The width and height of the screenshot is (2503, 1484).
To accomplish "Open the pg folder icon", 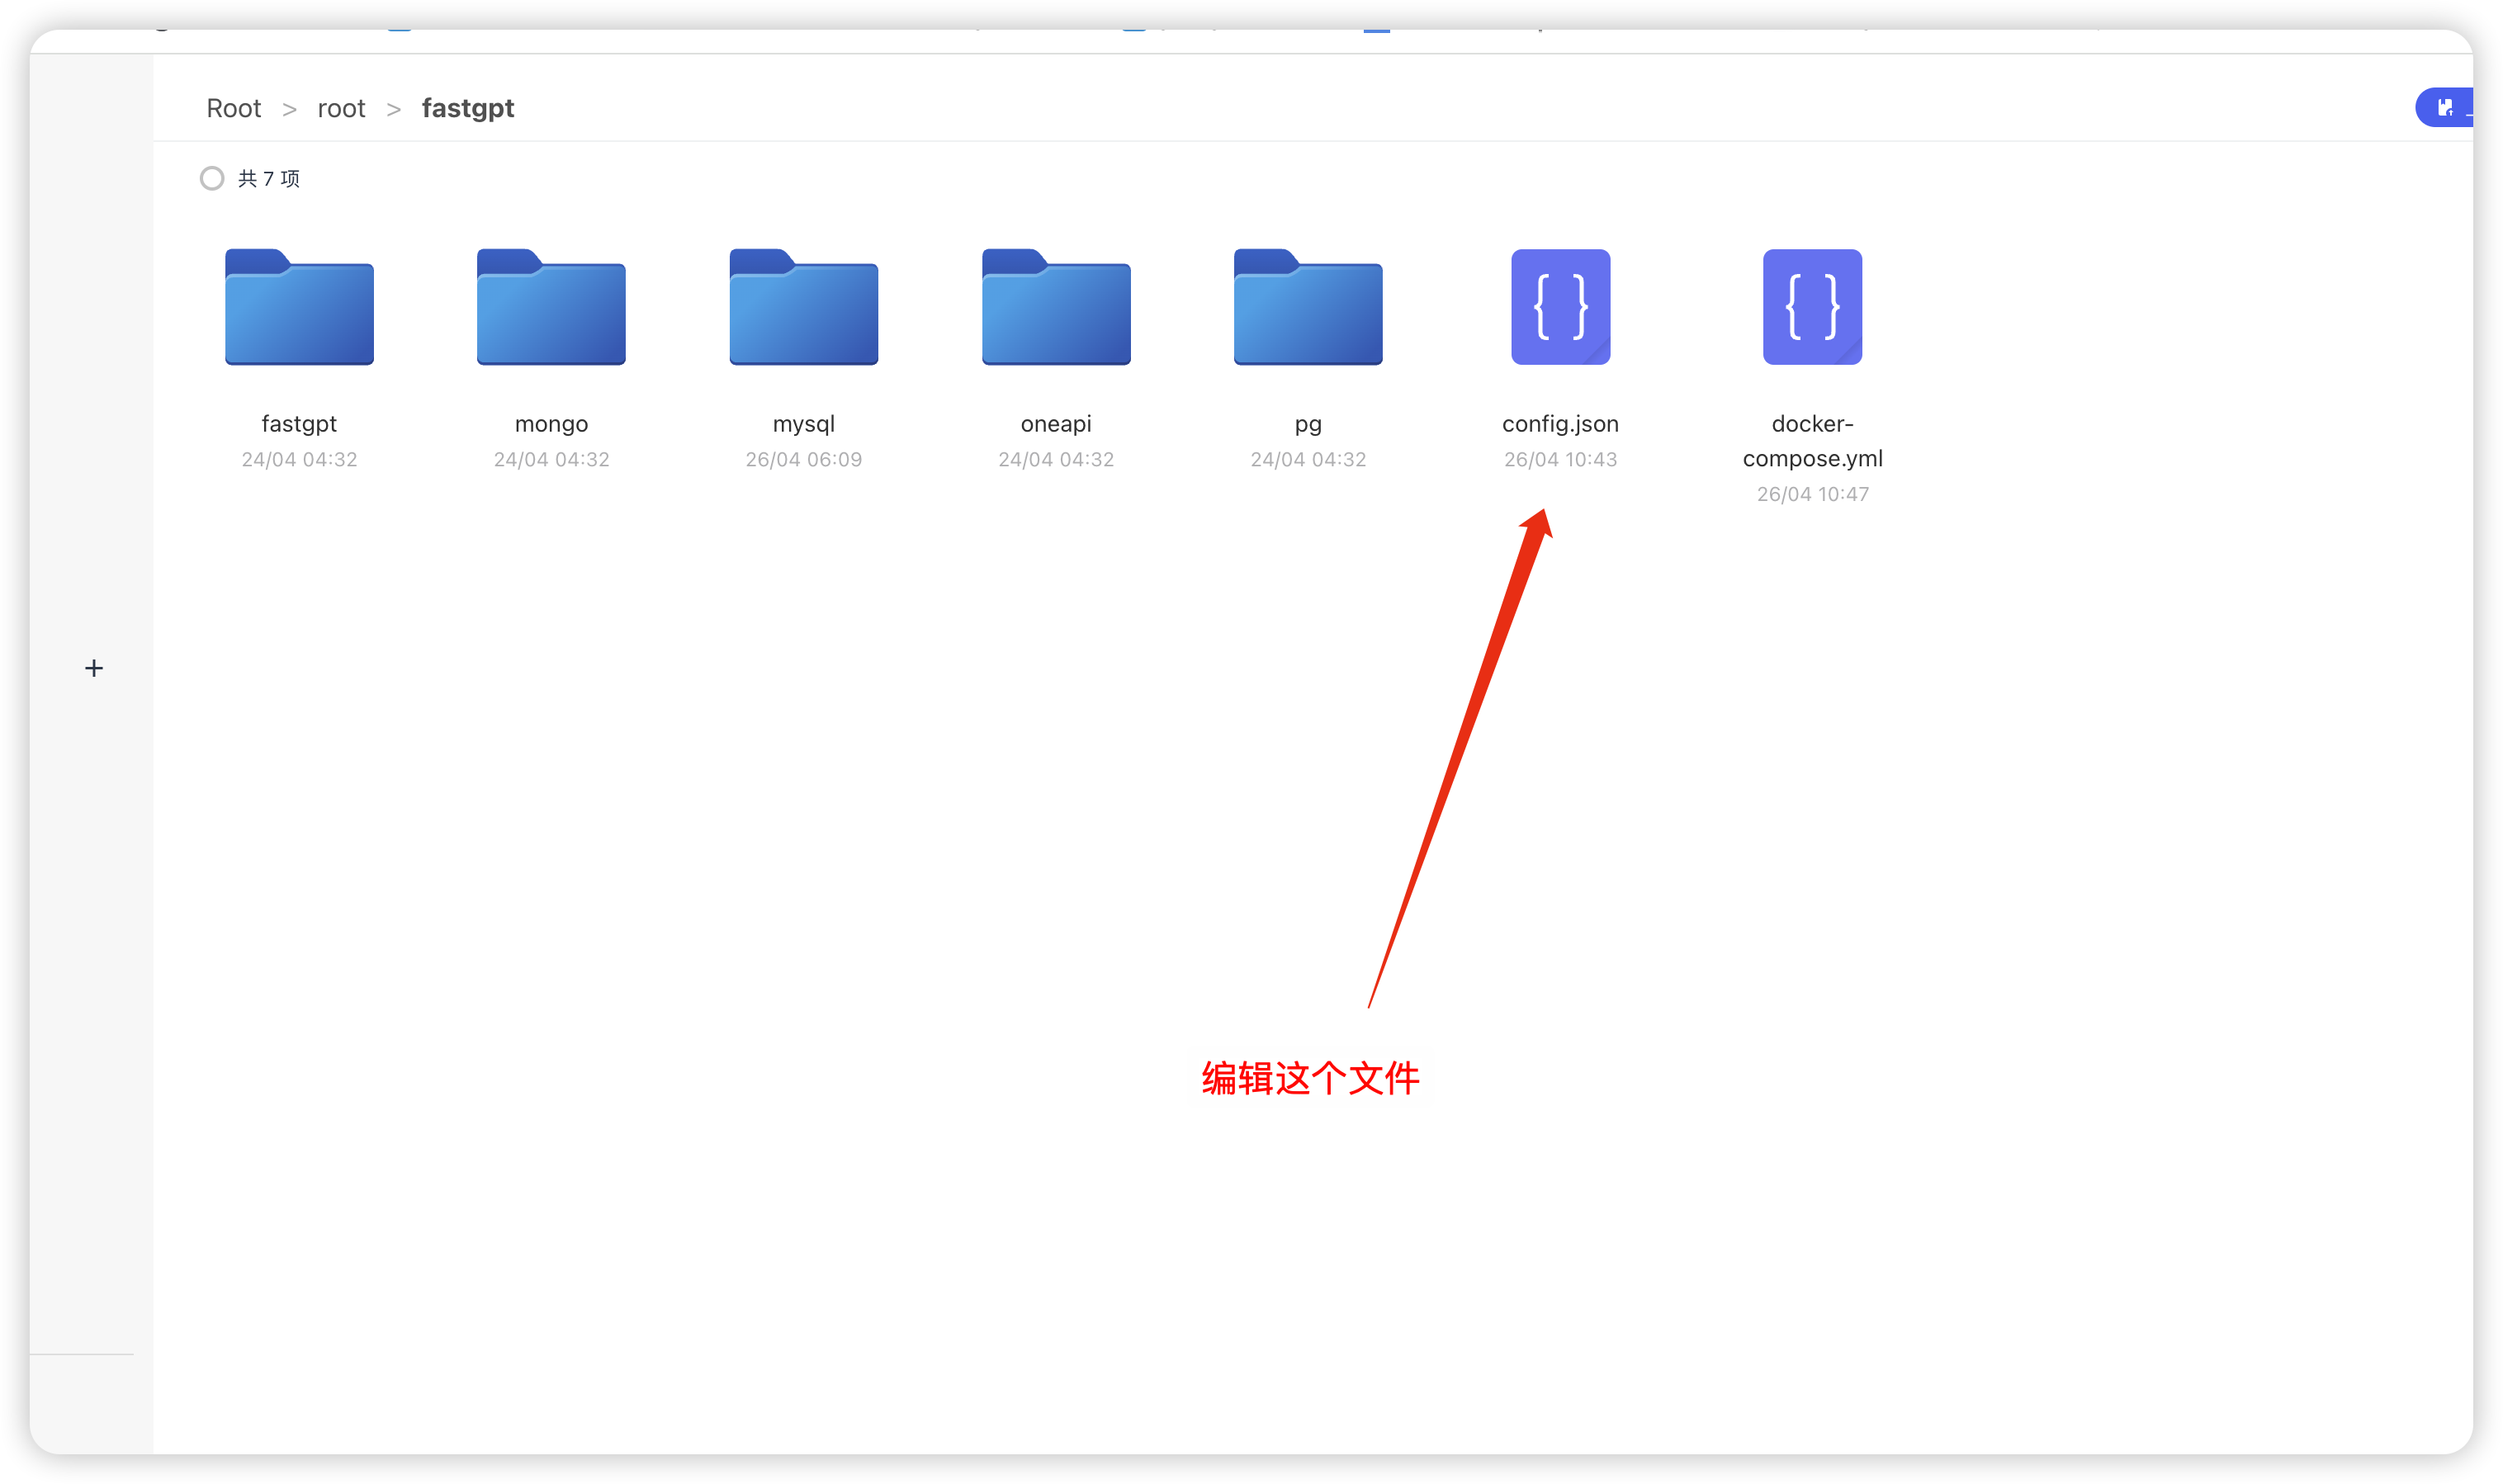I will 1308,307.
